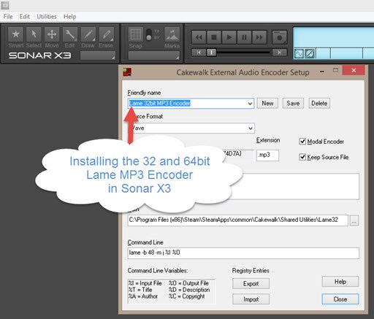The width and height of the screenshot is (374, 319).
Task: Click the Help button in dialog
Action: point(340,282)
